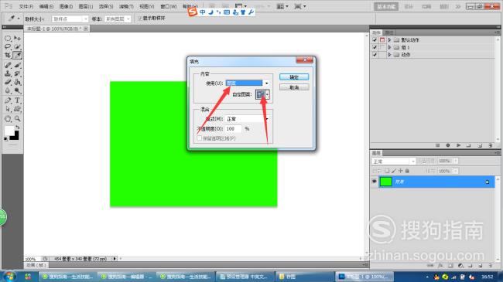Click add layer style fx icon
503x282 pixels.
[440, 266]
